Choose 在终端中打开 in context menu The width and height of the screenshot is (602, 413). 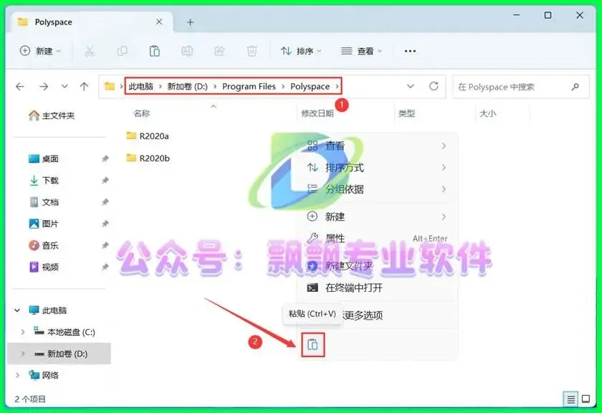[377, 288]
